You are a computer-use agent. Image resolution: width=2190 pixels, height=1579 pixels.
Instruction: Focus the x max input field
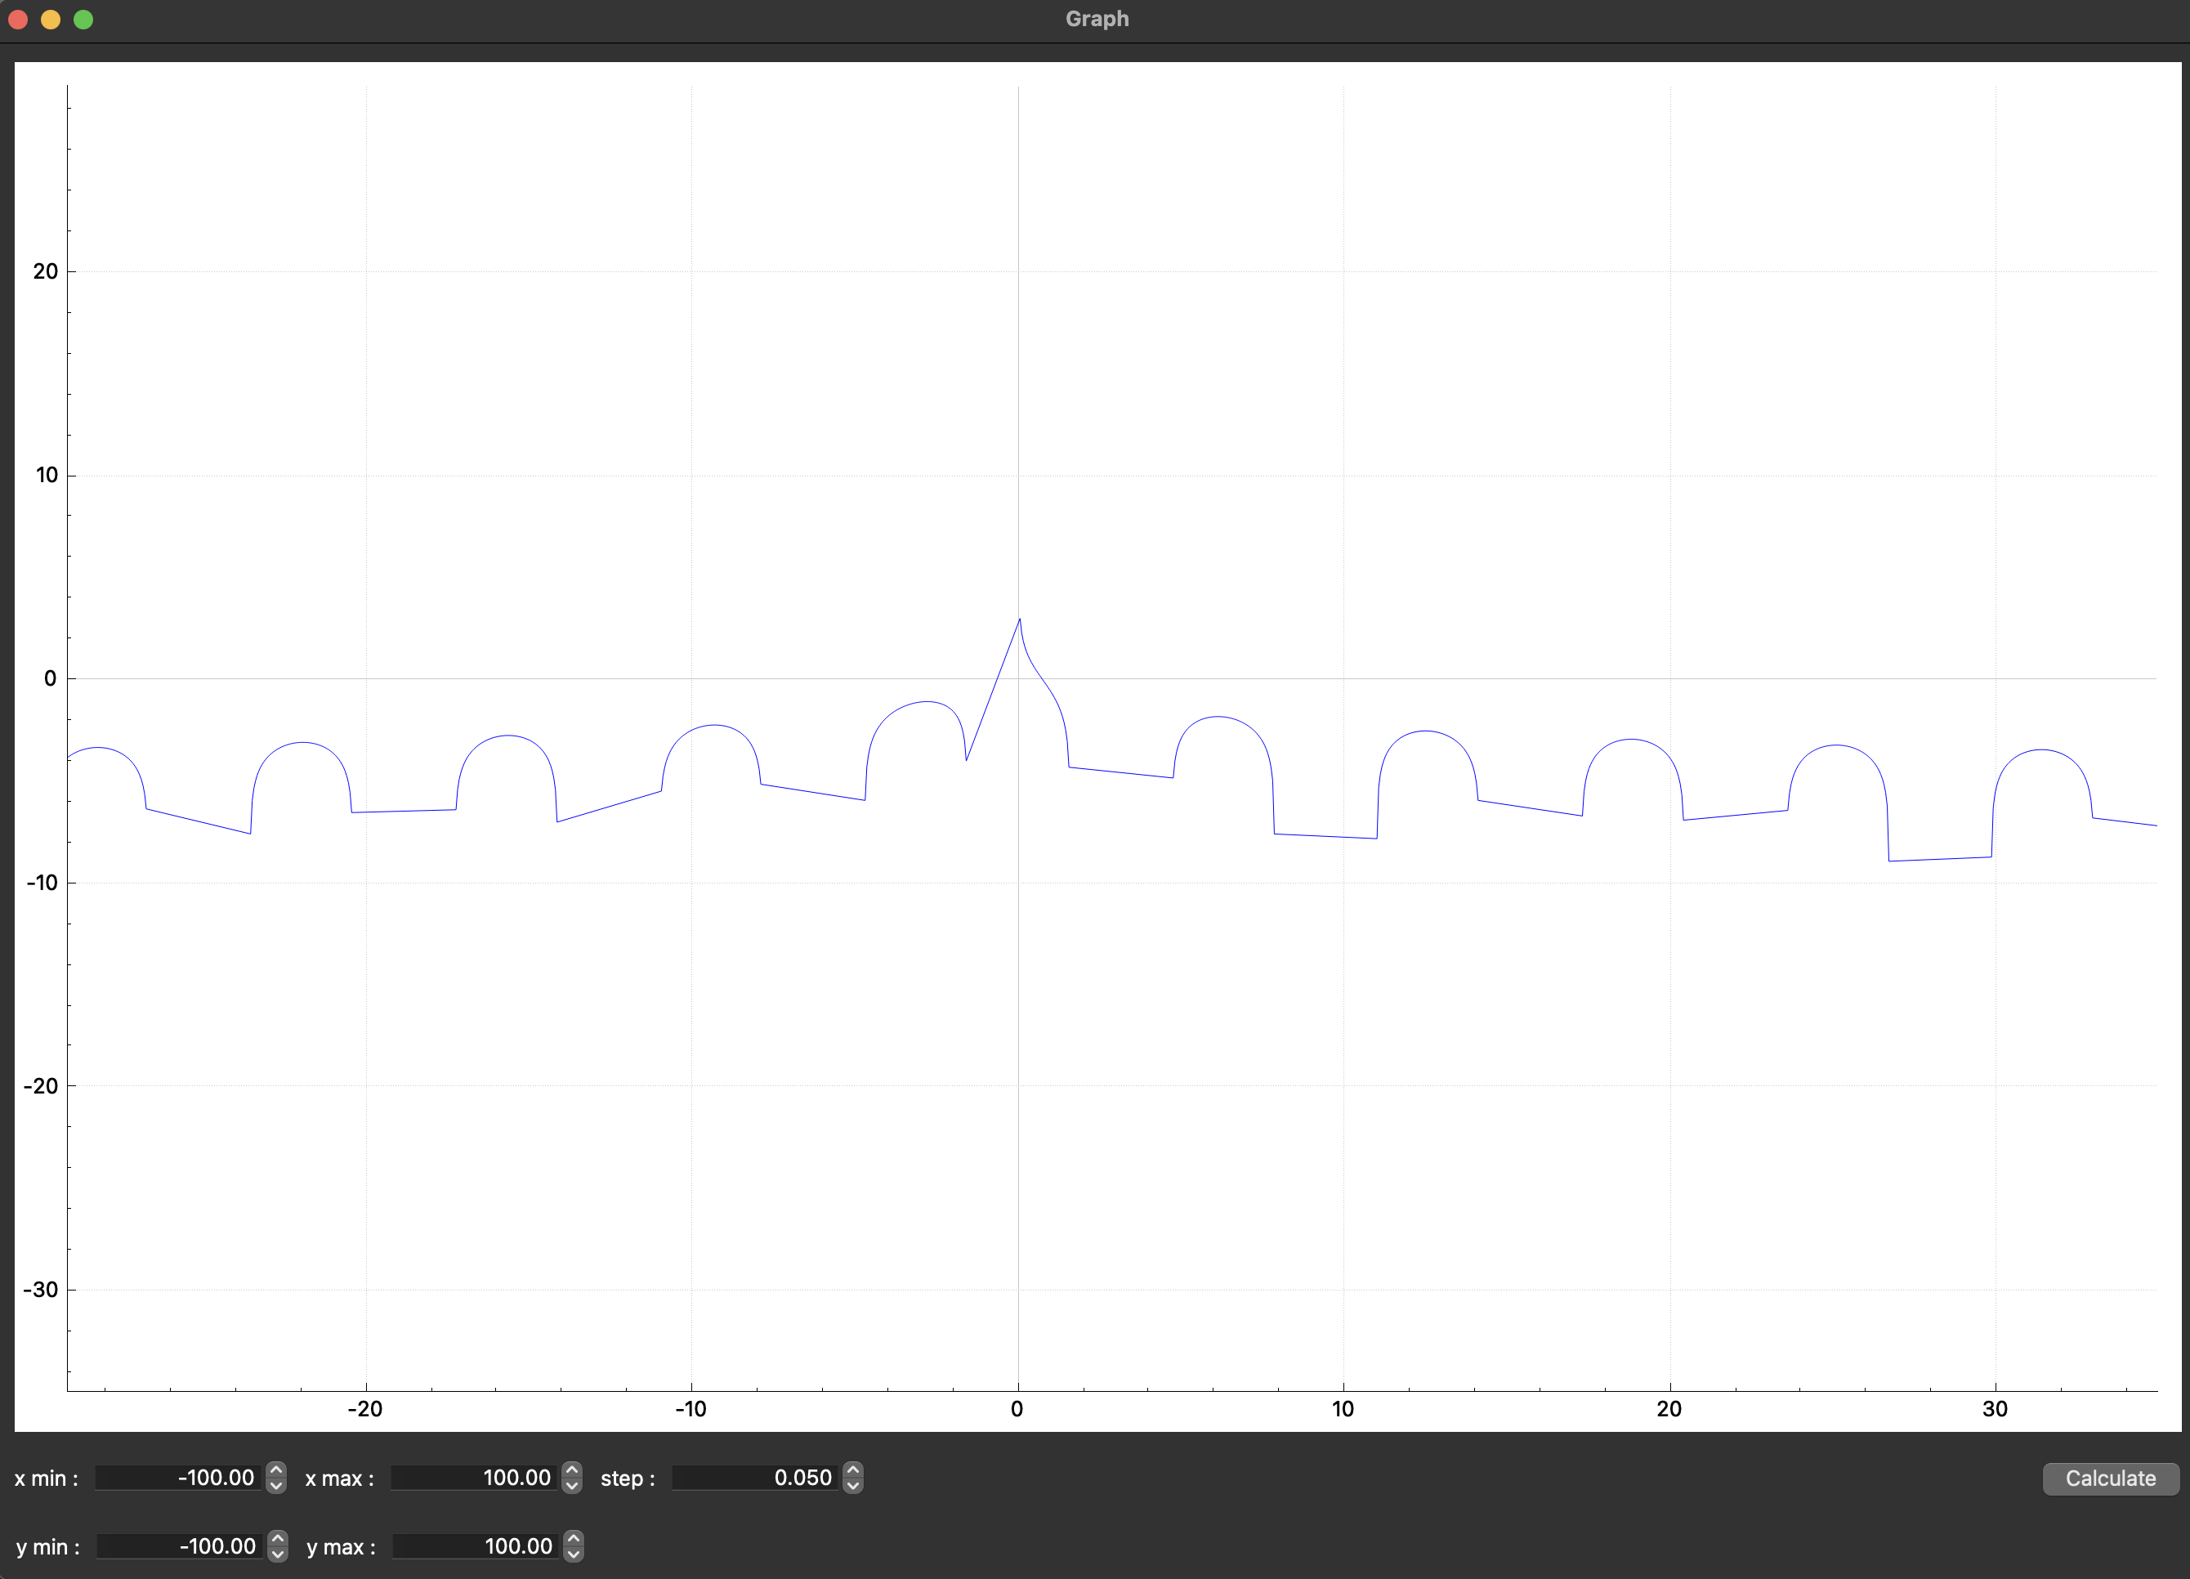[x=474, y=1478]
